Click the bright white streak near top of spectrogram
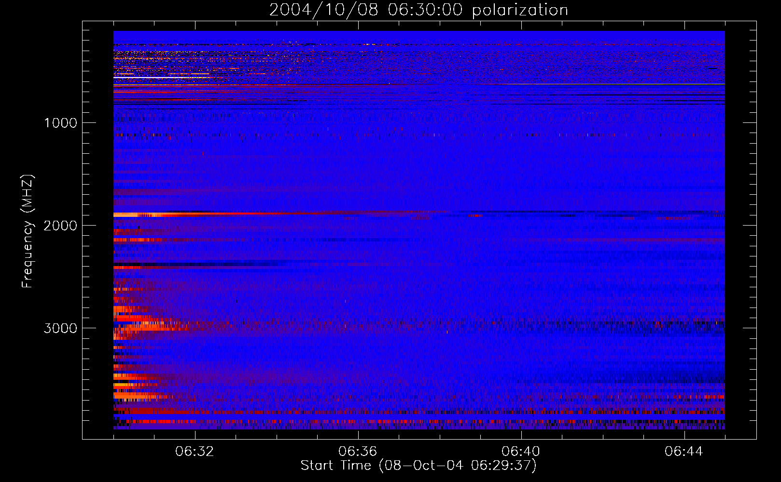Viewport: 781px width, 482px height. (162, 77)
